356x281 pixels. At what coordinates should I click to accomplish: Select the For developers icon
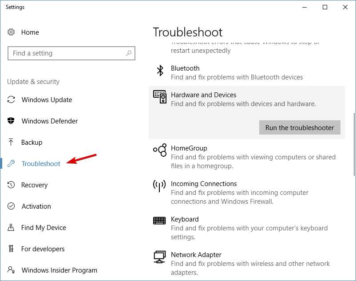click(11, 249)
